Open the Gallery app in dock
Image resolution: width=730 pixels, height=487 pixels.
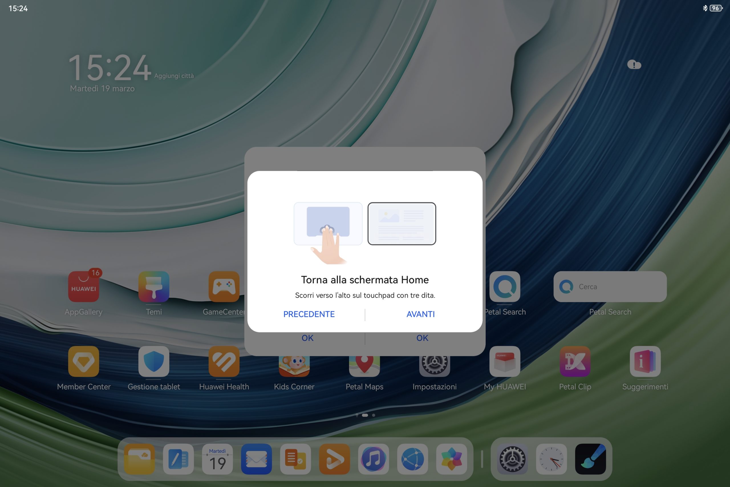point(452,459)
